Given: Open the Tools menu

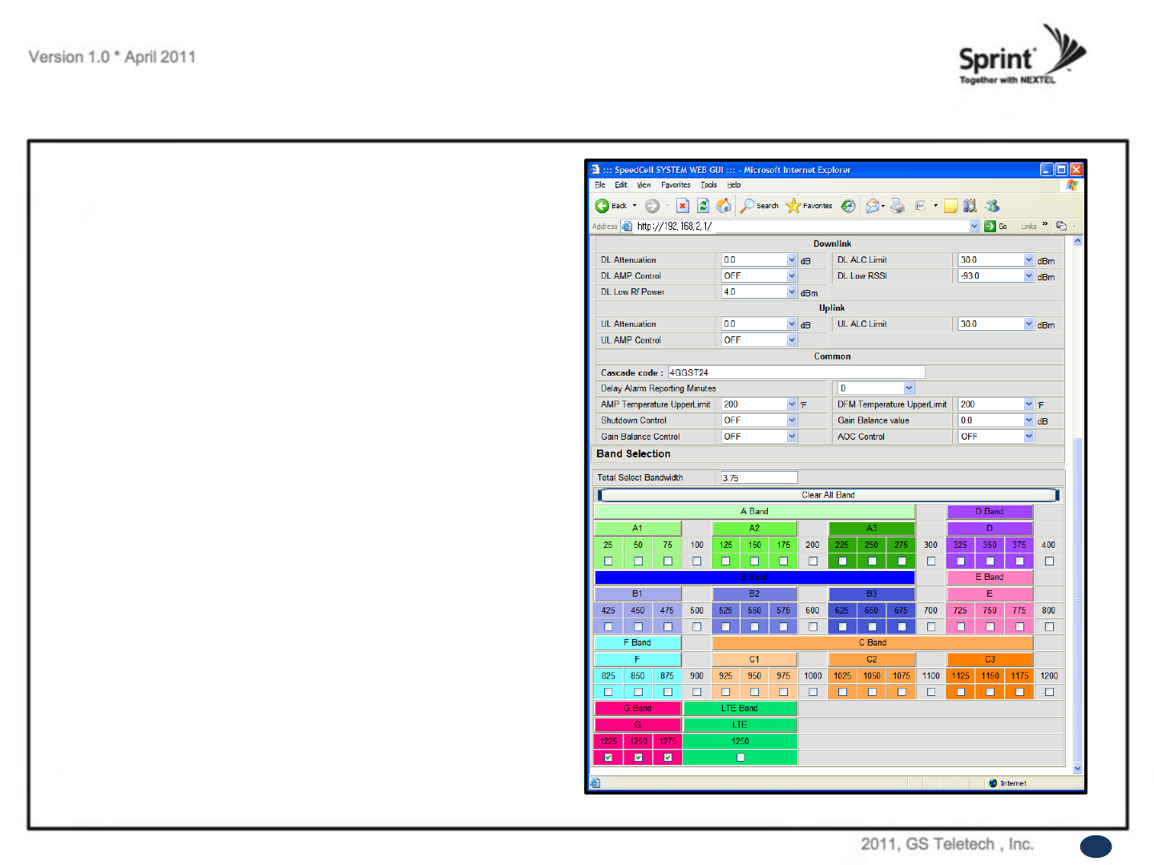Looking at the screenshot, I should click(x=708, y=185).
